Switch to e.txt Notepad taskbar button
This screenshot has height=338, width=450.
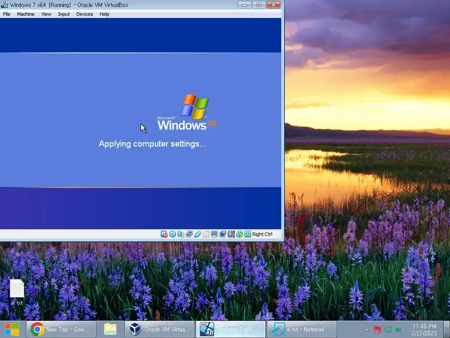301,329
